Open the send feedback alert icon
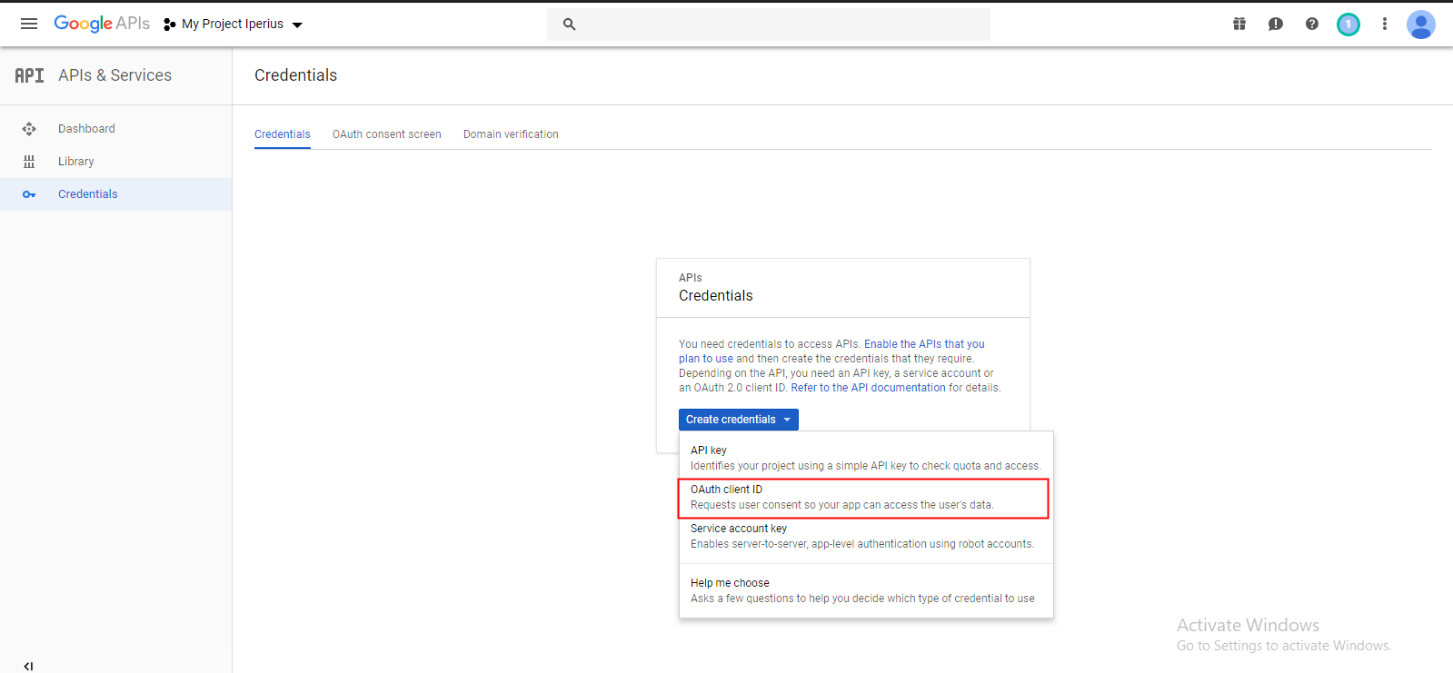This screenshot has width=1453, height=673. 1276,25
